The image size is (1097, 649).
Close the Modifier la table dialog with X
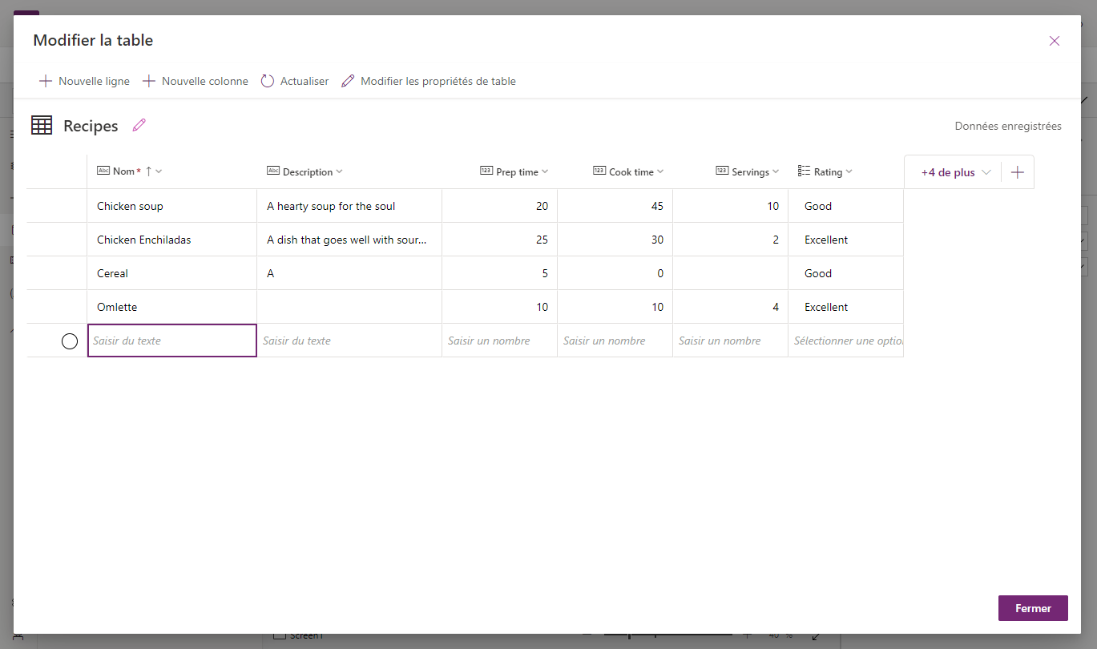pos(1055,41)
